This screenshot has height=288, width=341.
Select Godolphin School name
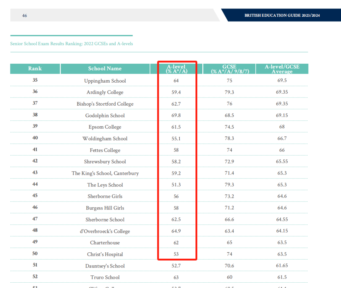pos(105,115)
